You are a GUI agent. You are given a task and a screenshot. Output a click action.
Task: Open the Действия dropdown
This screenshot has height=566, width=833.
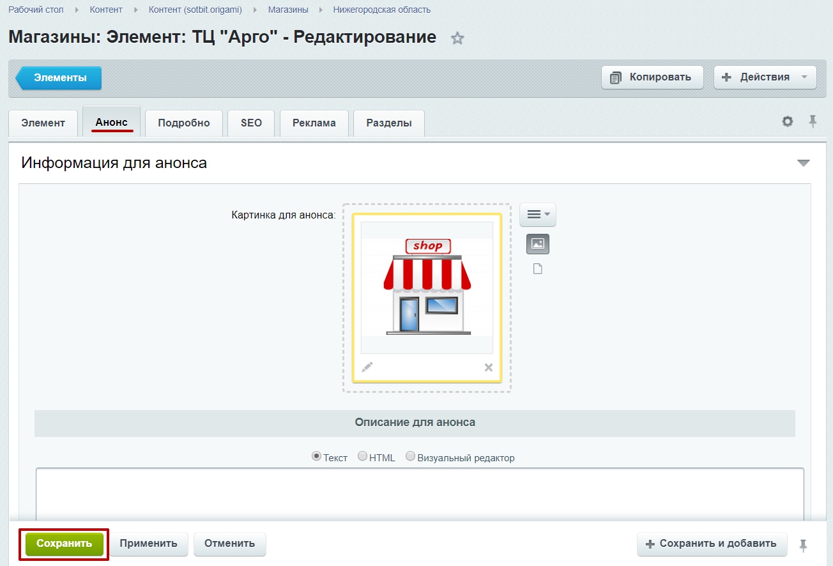pos(765,77)
